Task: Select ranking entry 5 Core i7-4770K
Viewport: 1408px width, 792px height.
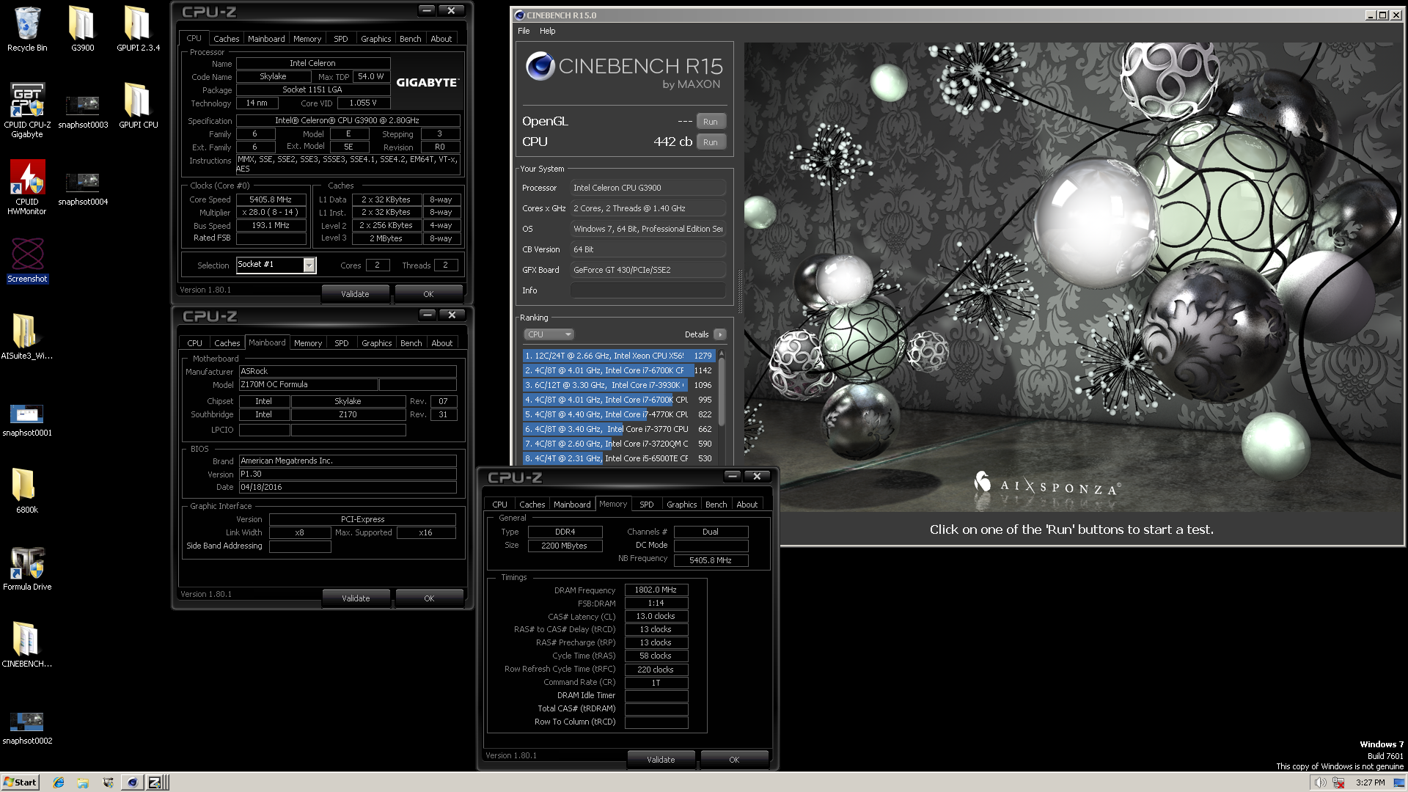Action: point(617,414)
